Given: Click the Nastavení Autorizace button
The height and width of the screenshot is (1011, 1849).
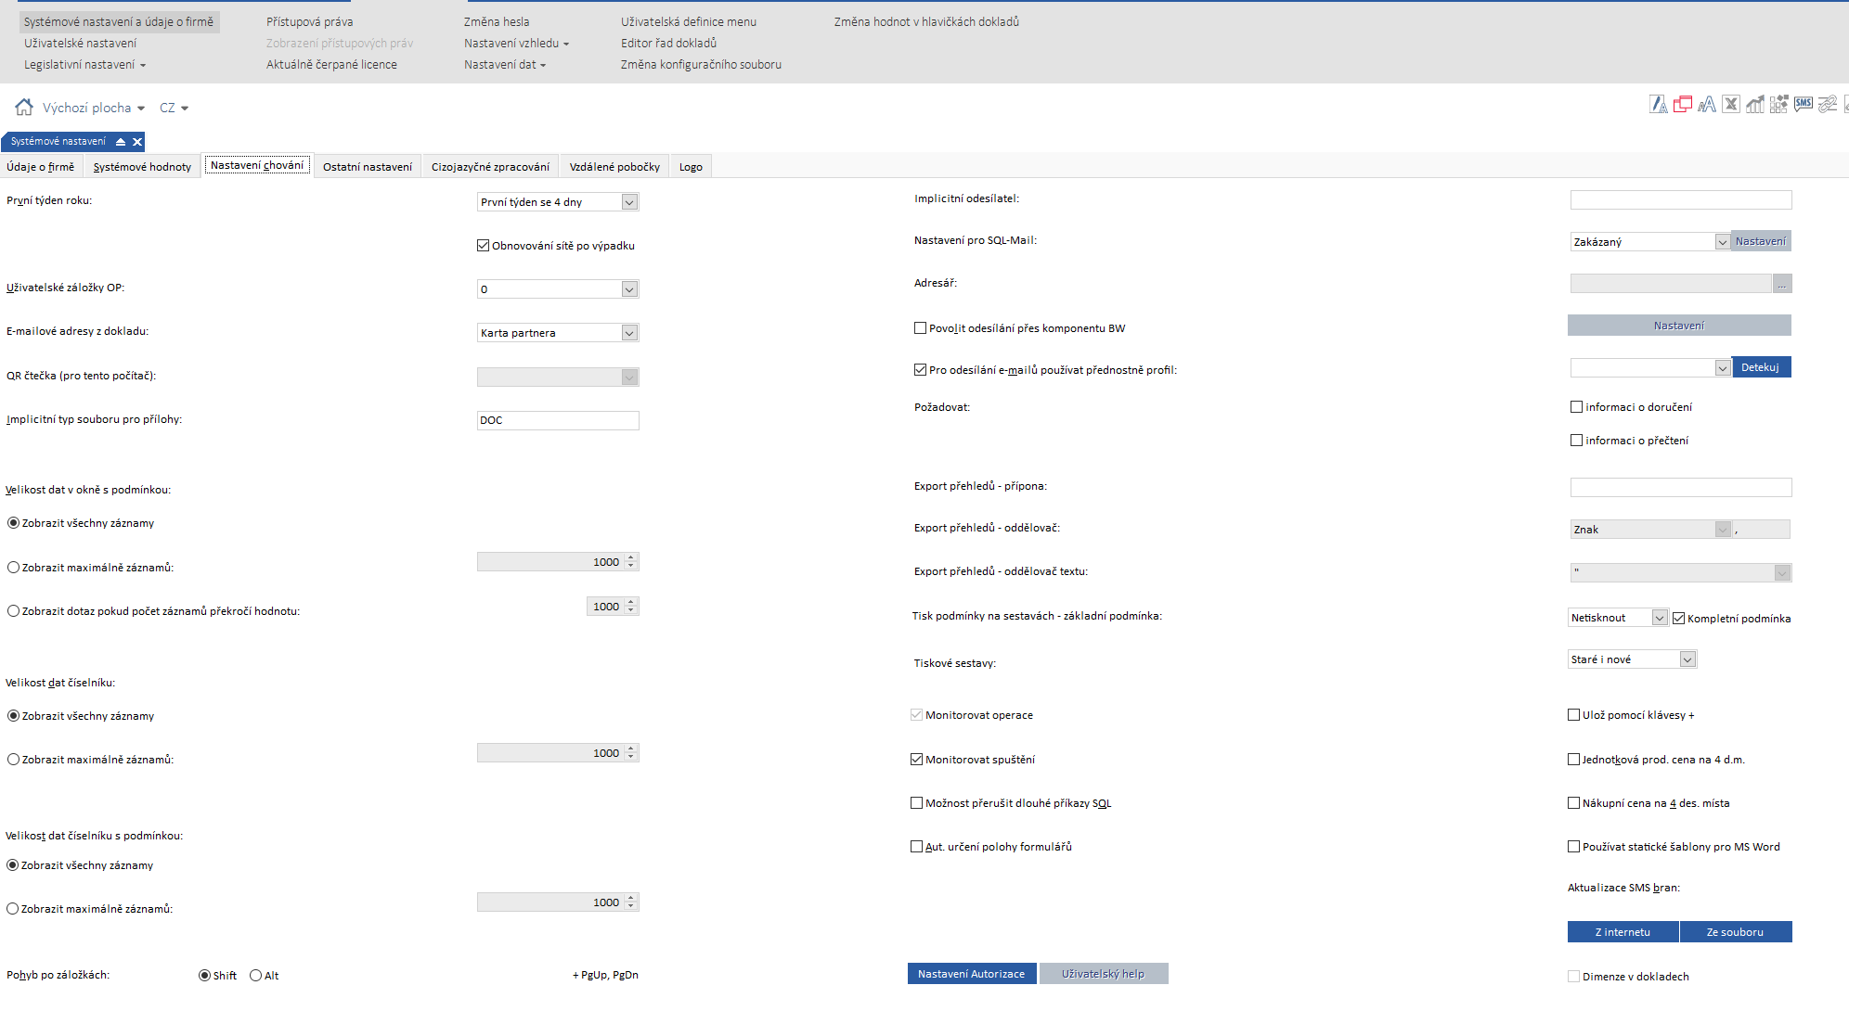Looking at the screenshot, I should pyautogui.click(x=971, y=974).
